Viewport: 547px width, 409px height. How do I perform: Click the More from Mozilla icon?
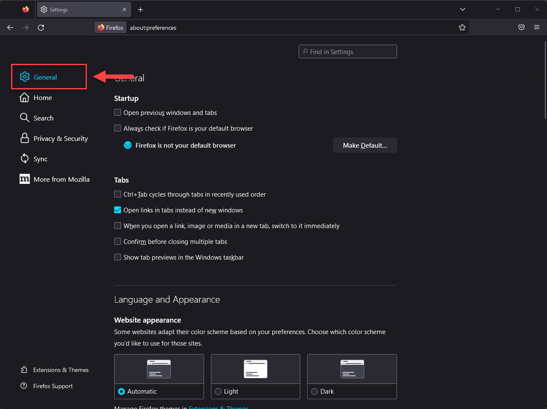24,179
